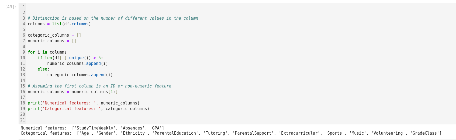This screenshot has height=140, width=456.
Task: Click the 'Assuming the first column' comment
Action: click(99, 86)
